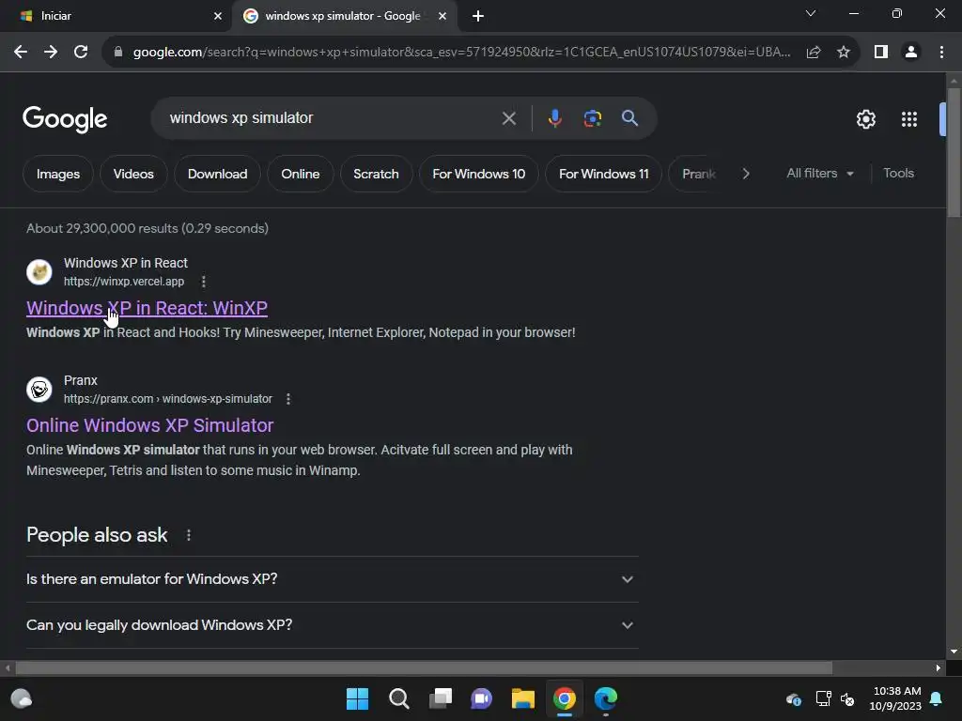This screenshot has width=962, height=721.
Task: Share this page via the share icon
Action: pos(814,53)
